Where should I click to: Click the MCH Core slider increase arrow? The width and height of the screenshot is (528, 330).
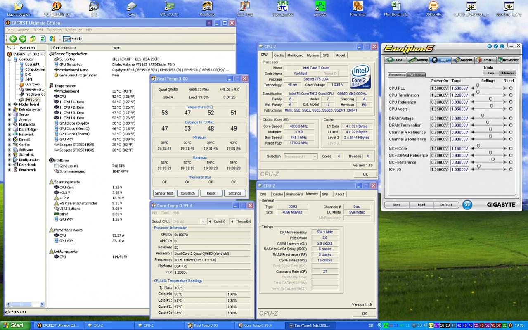504,148
